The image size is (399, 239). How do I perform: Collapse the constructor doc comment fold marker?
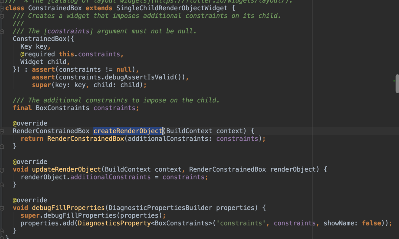click(x=2, y=16)
